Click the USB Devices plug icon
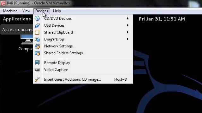The width and height of the screenshot is (202, 113). pos(37,25)
